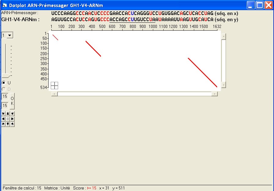Click the upper input field containing 15
This screenshot has height=191, width=274.
click(5, 97)
